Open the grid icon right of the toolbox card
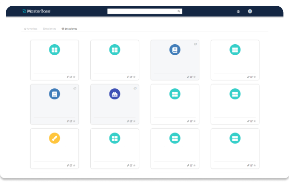 click(x=175, y=94)
